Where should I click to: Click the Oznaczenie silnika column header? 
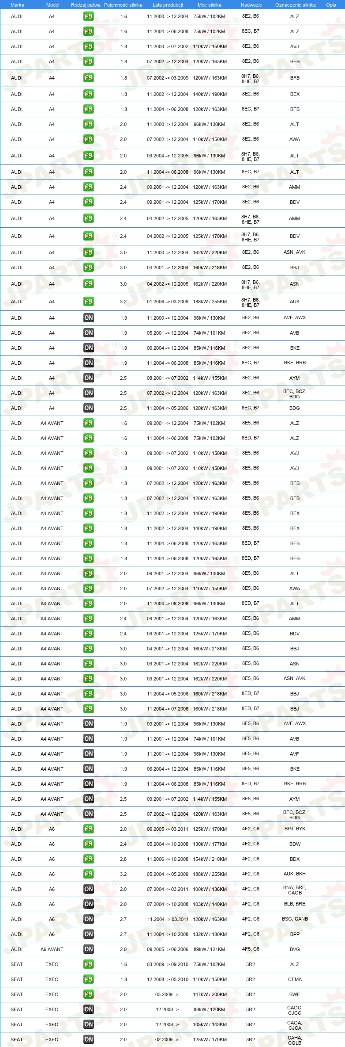click(295, 5)
